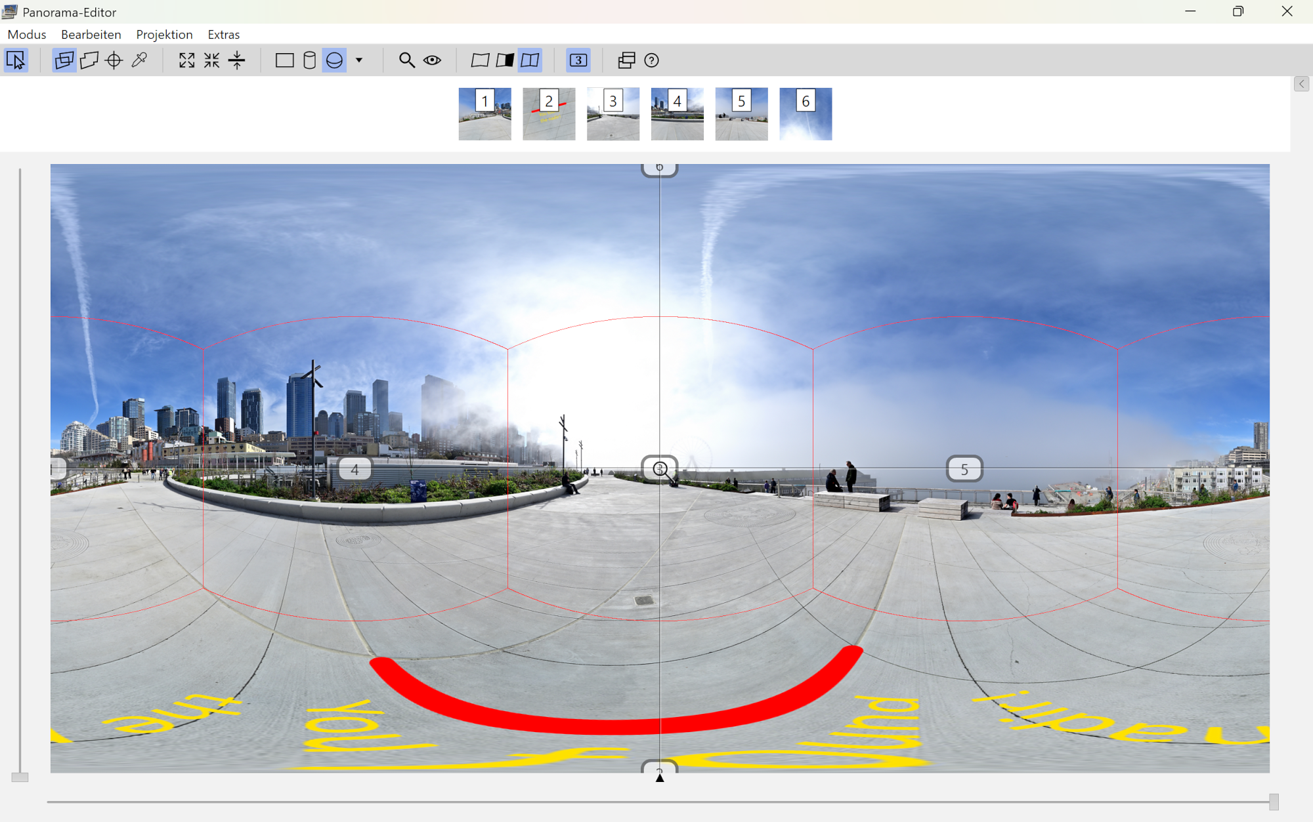Viewport: 1313px width, 822px height.
Task: Open the Extras menu
Action: tap(223, 34)
